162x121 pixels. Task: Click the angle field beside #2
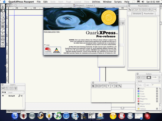point(156,85)
